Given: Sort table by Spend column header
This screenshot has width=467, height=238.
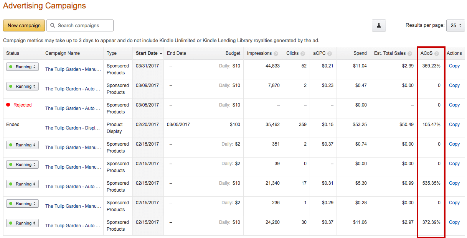Looking at the screenshot, I should pyautogui.click(x=360, y=53).
